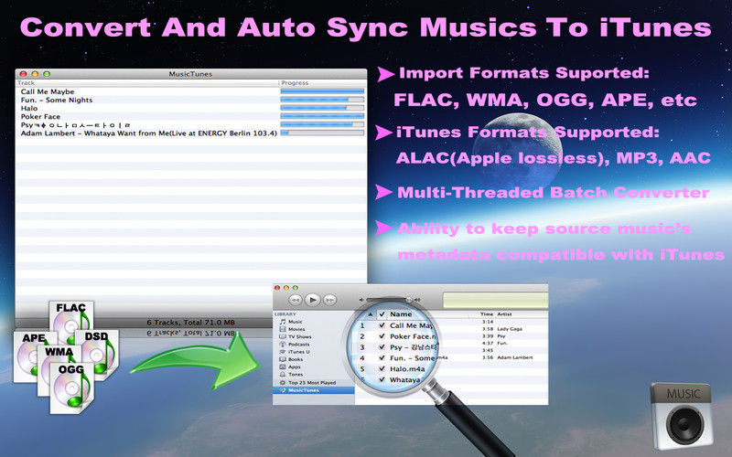Screen dimensions: 732x457
Task: Click the Progress column header in MusicTunes
Action: [295, 83]
